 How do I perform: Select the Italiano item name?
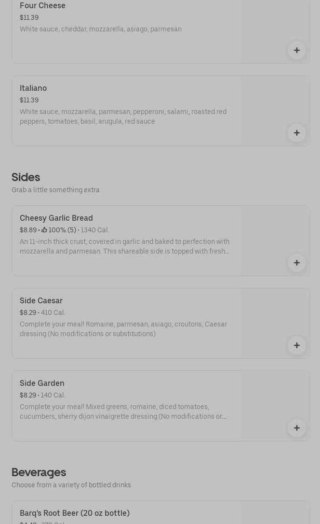(33, 88)
